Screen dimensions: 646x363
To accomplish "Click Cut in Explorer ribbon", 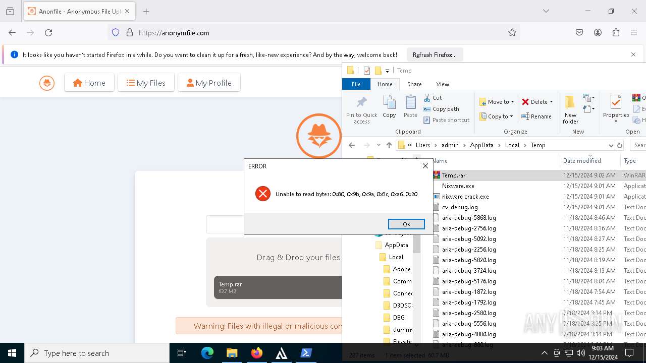I will (x=433, y=98).
